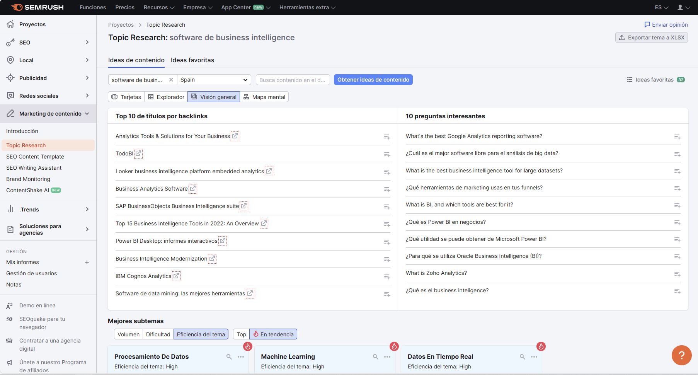Toggle the En tendencia filter
This screenshot has height=375, width=698.
273,334
